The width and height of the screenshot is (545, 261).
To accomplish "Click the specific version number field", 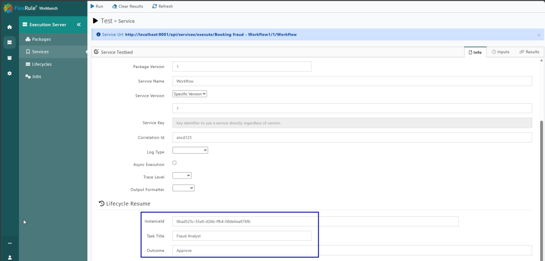I will pyautogui.click(x=352, y=108).
